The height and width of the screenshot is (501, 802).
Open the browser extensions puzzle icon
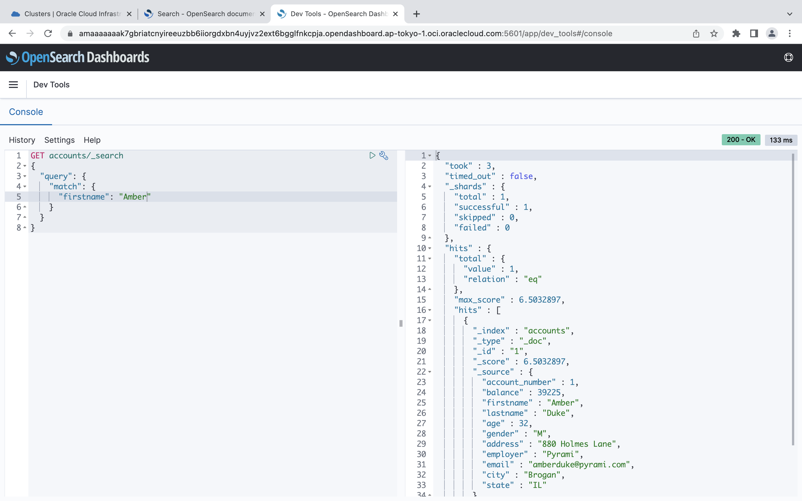coord(736,33)
